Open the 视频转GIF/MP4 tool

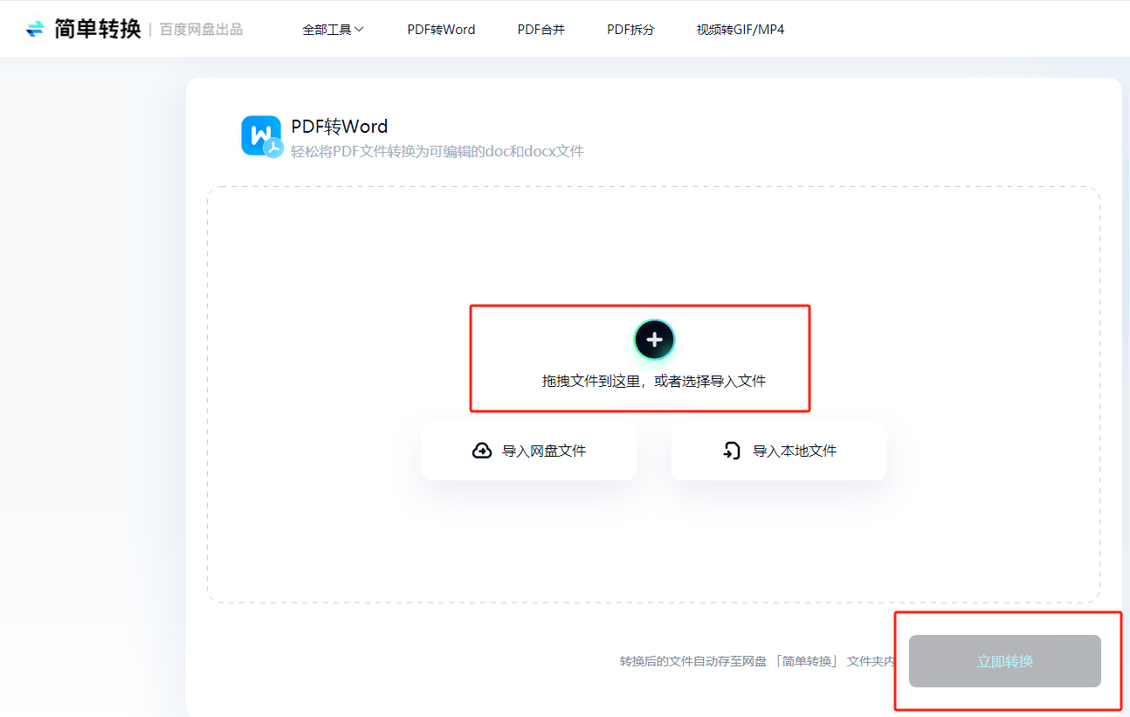pos(741,30)
